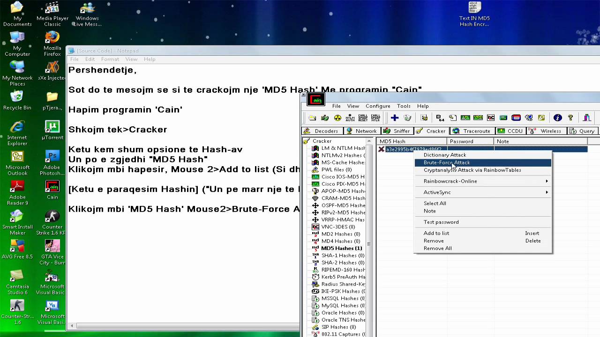Click the Password column header
The width and height of the screenshot is (600, 337).
471,141
